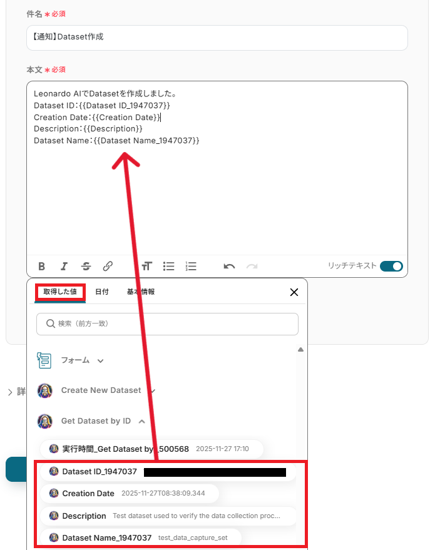
Task: Undo the last edit in the body
Action: (x=229, y=267)
